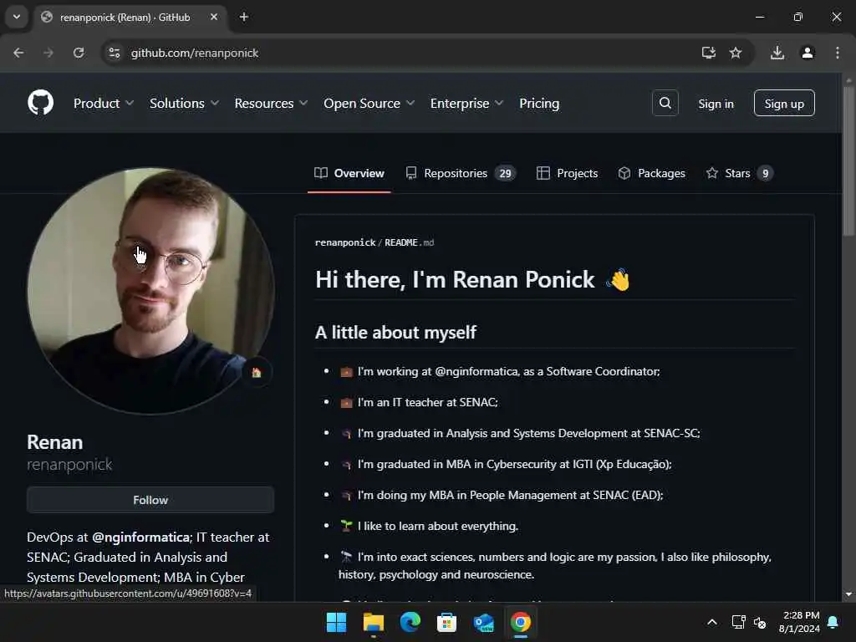Screen dimensions: 856x642
Task: Open new browser tab with plus icon
Action: pos(244,17)
